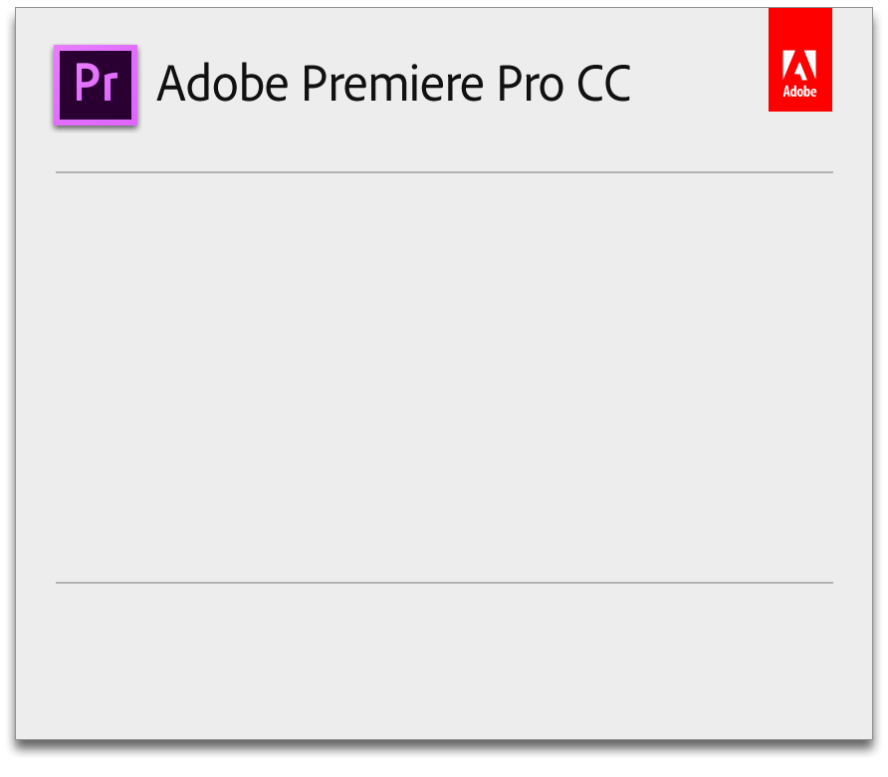The image size is (888, 777).
Task: Click the letter 'P' inside the Pr icon
Action: click(x=84, y=83)
